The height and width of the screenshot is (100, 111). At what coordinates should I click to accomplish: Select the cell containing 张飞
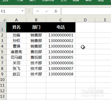(17, 69)
